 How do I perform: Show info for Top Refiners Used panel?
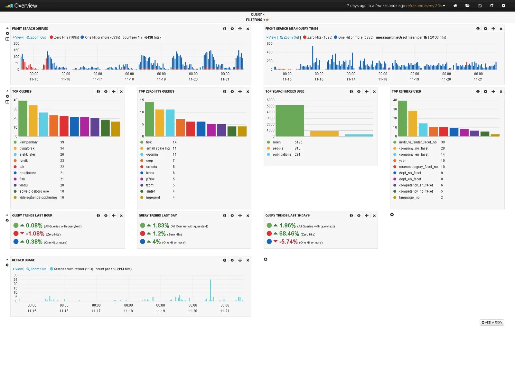(478, 92)
